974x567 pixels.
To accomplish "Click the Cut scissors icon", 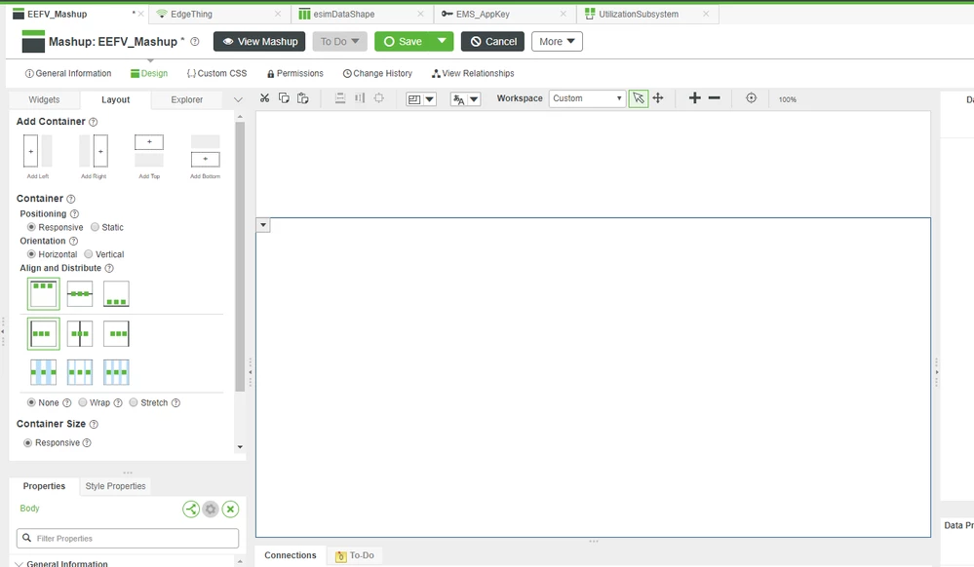I will [264, 98].
